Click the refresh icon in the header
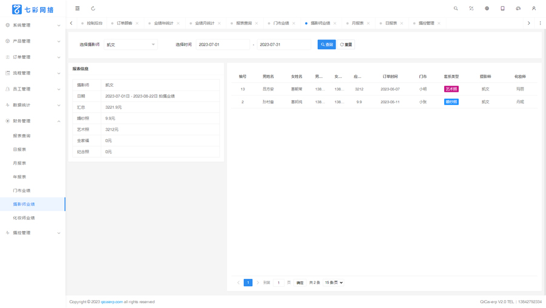Viewport: 546px width, 308px height. (x=93, y=9)
